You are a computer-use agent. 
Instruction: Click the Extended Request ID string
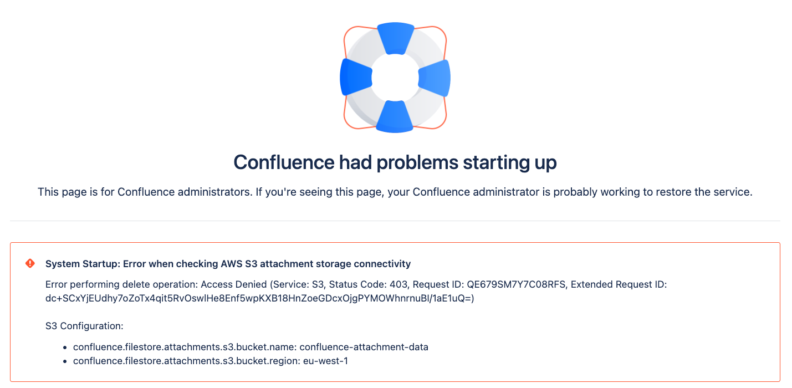tap(259, 299)
